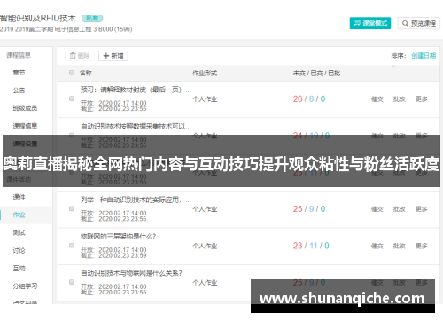Open 课程设置 in the sidebar
Image resolution: width=443 pixels, height=321 pixels.
25,144
